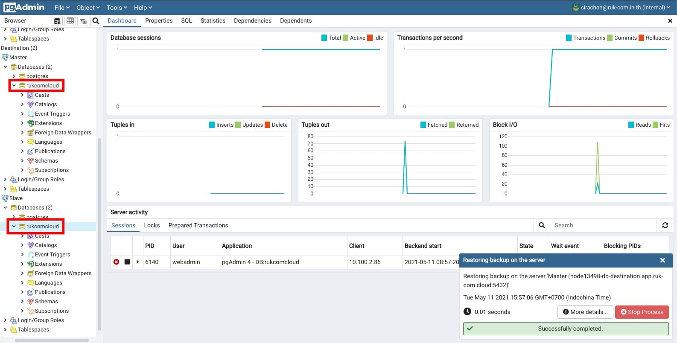Close the Restoring backup notification

[x=662, y=260]
